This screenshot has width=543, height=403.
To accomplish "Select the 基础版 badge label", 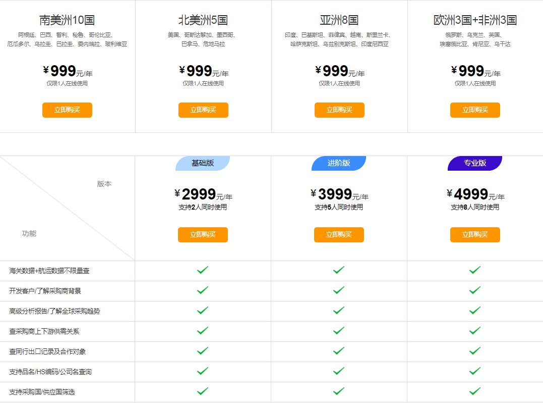I will click(x=203, y=163).
